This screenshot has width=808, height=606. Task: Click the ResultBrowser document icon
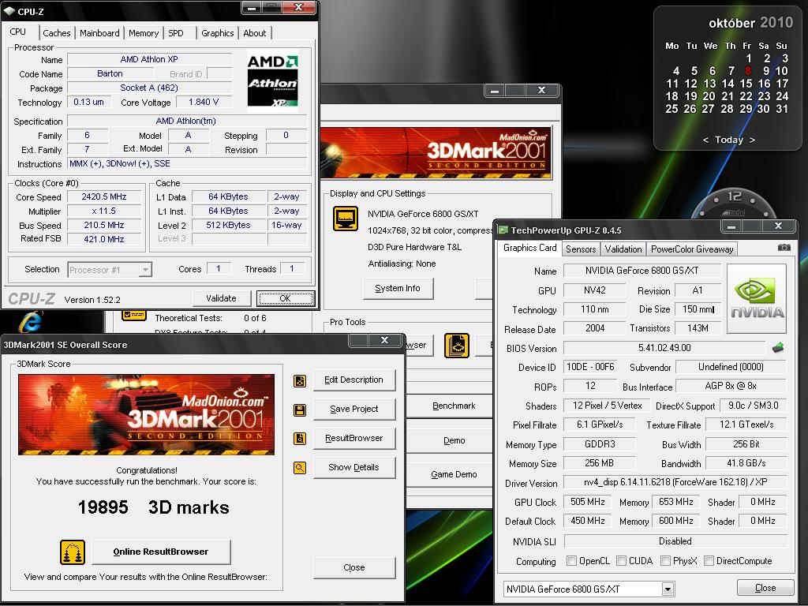[300, 439]
